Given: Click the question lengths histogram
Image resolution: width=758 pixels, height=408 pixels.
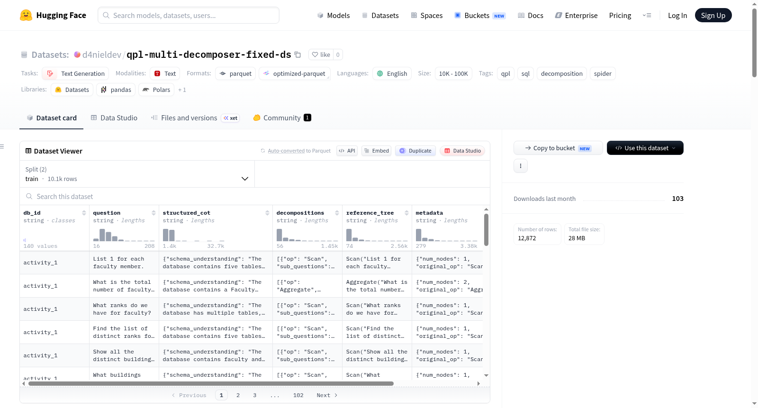Looking at the screenshot, I should click(x=124, y=235).
